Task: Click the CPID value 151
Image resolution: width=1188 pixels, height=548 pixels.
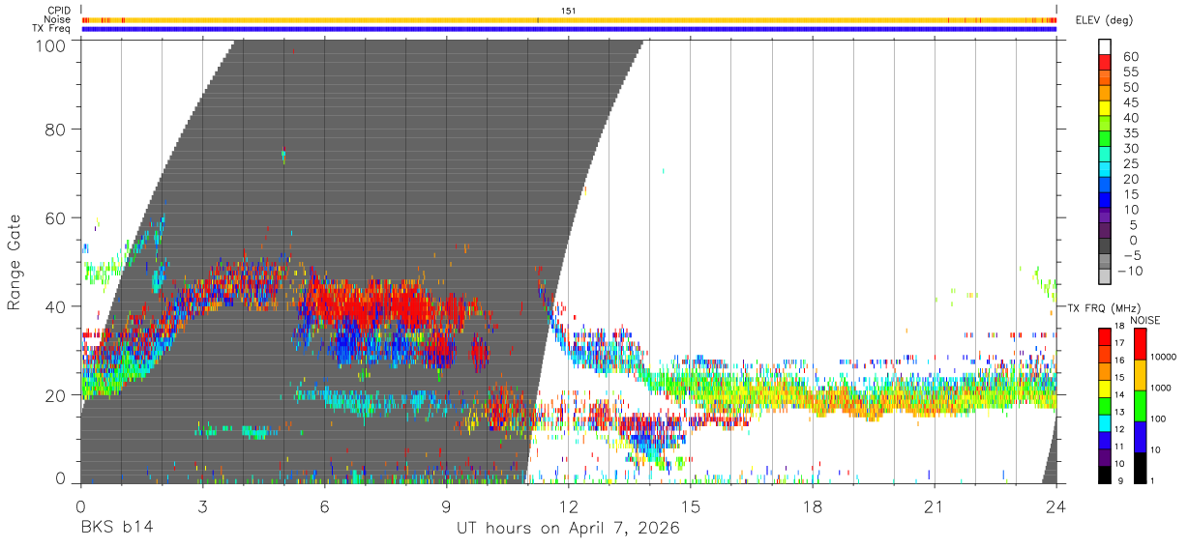Action: point(569,11)
